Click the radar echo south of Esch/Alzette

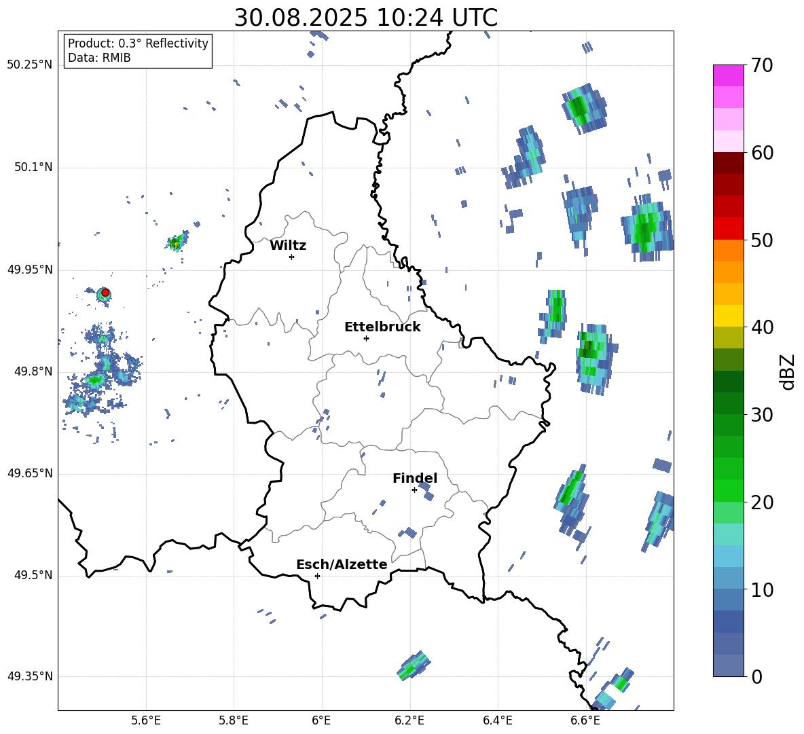414,666
